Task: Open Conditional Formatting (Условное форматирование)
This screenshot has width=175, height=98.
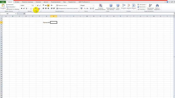Action: (101, 7)
